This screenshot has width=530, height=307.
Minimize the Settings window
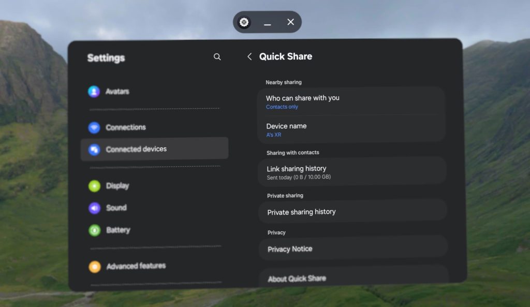268,23
